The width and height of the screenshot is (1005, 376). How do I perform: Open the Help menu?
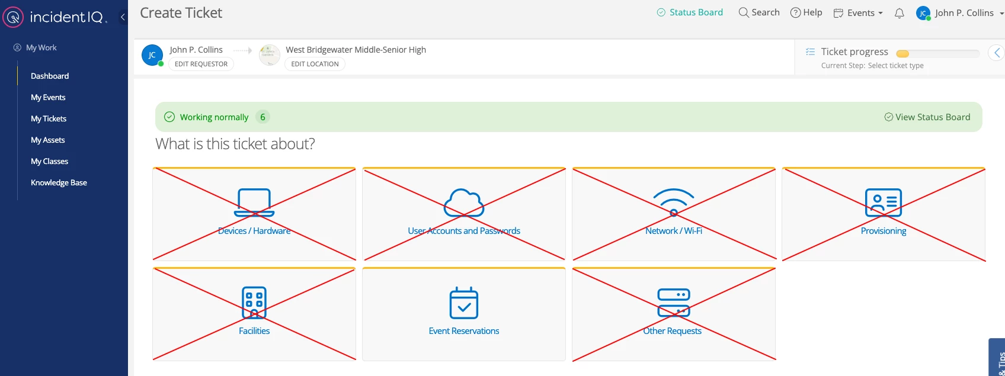(x=806, y=12)
